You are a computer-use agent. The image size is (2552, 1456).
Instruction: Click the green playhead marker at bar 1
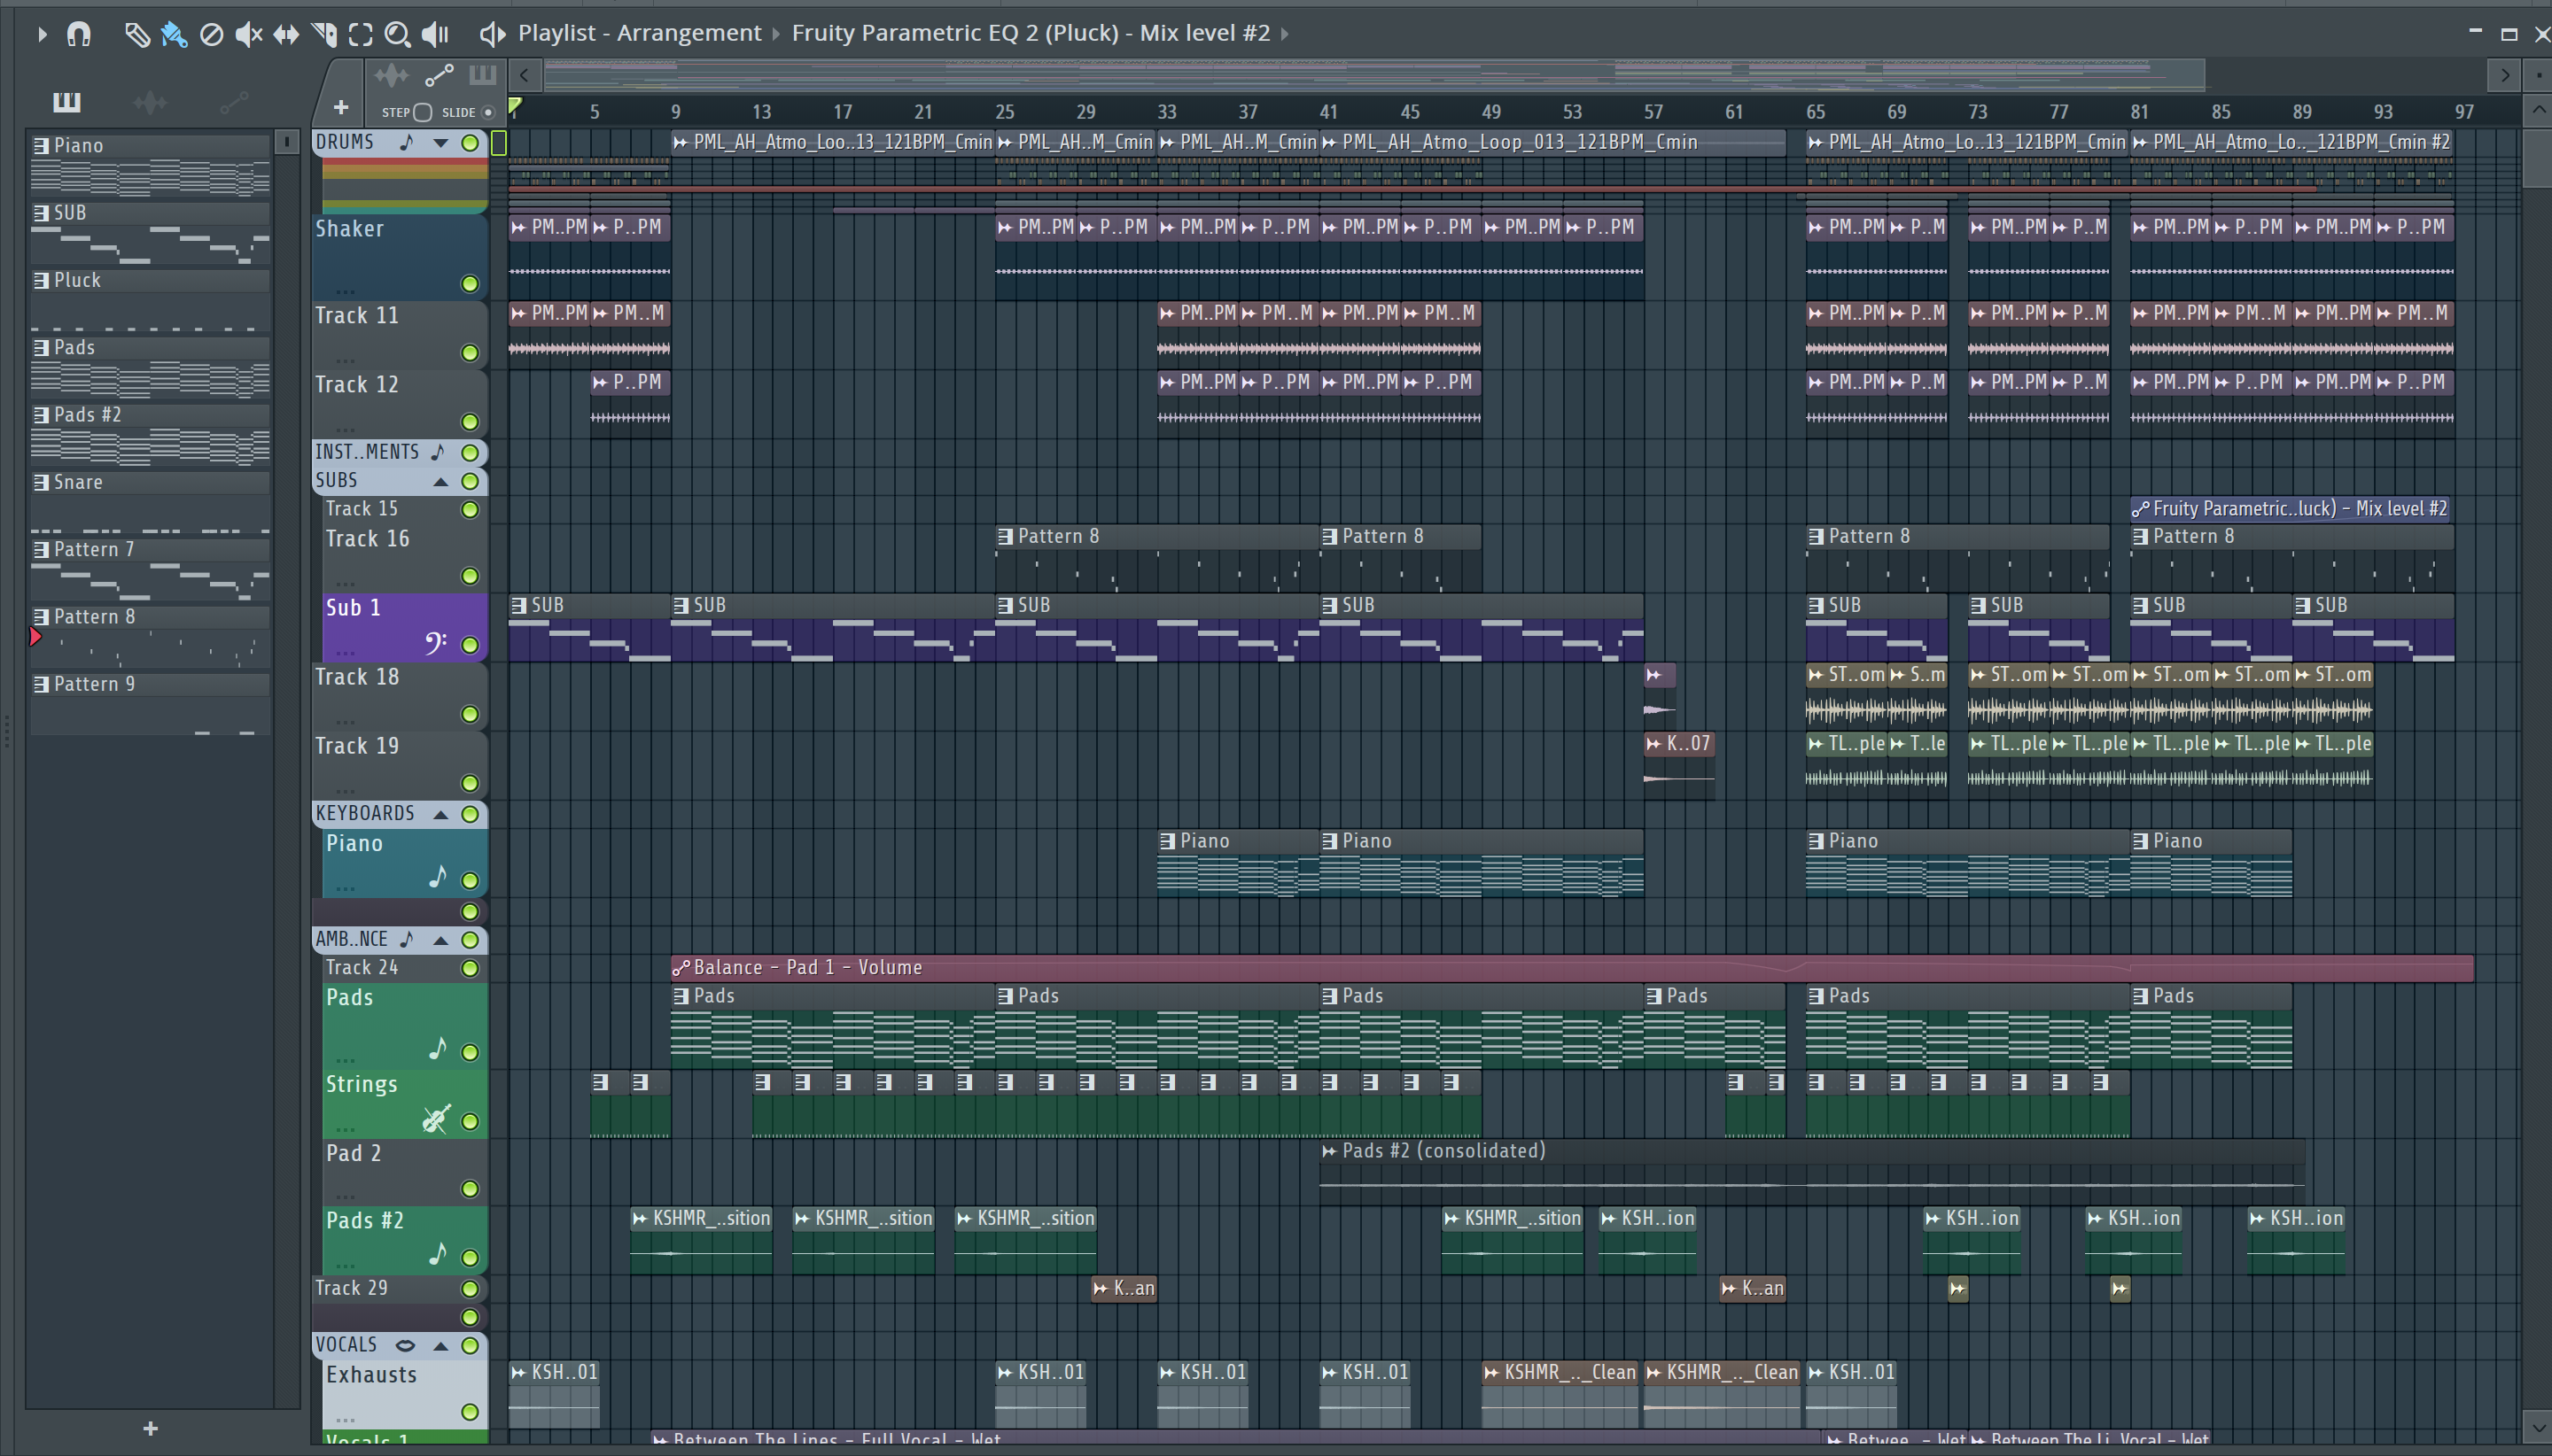(514, 105)
